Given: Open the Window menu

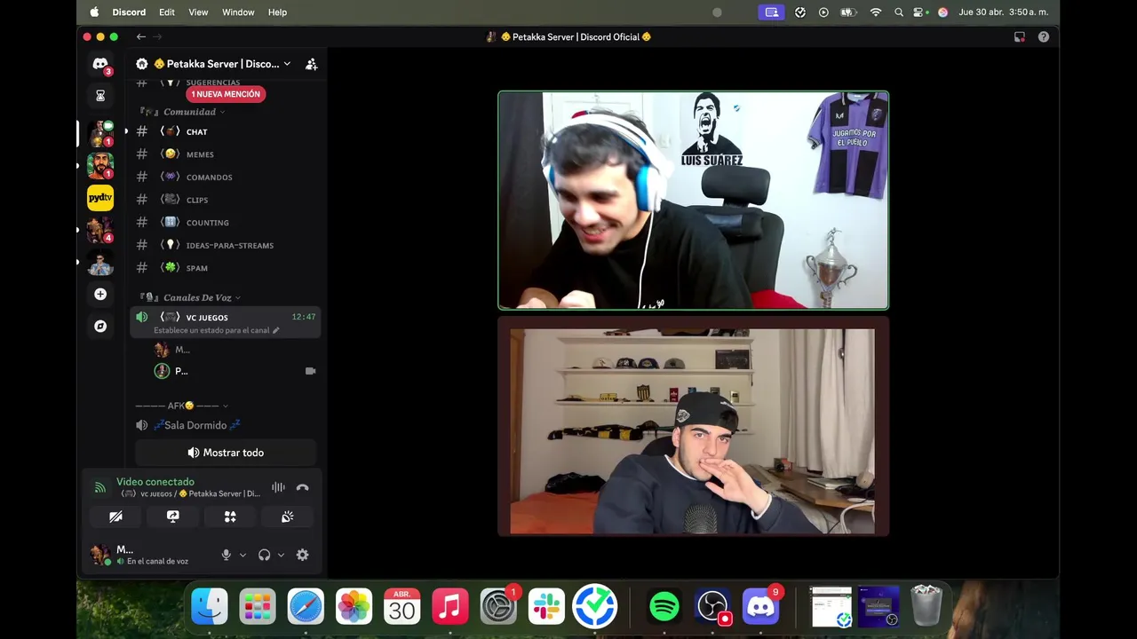Looking at the screenshot, I should pyautogui.click(x=238, y=12).
